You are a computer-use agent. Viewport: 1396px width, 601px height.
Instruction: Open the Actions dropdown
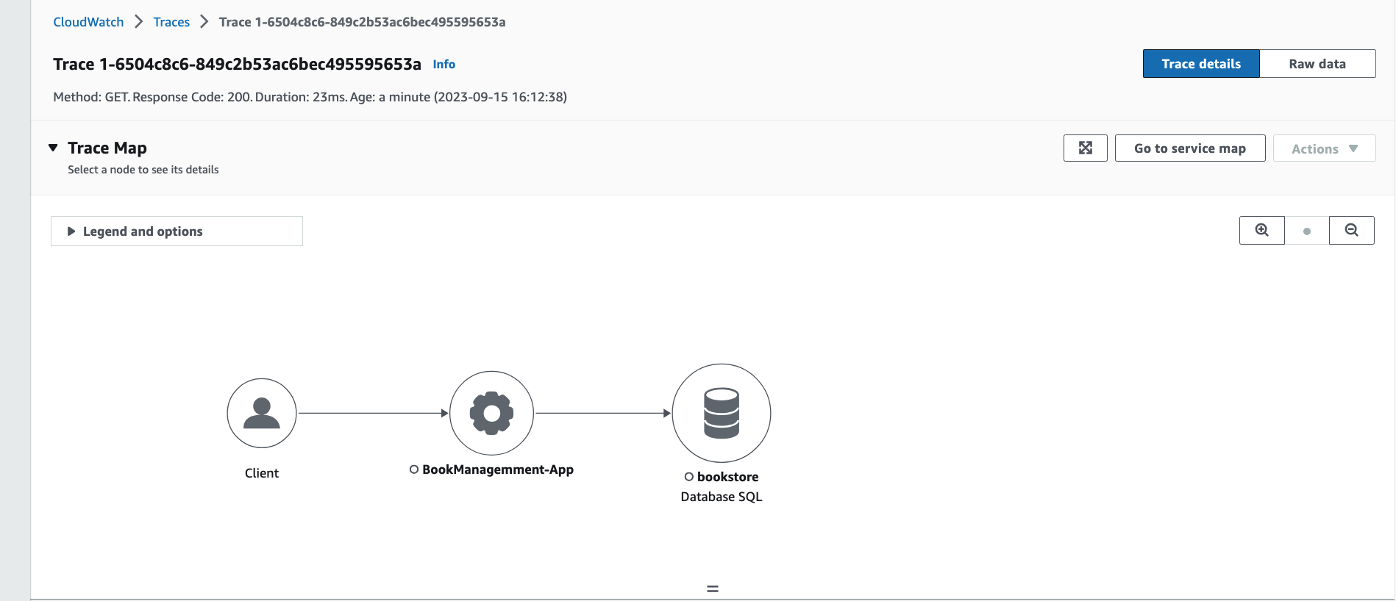click(1325, 148)
